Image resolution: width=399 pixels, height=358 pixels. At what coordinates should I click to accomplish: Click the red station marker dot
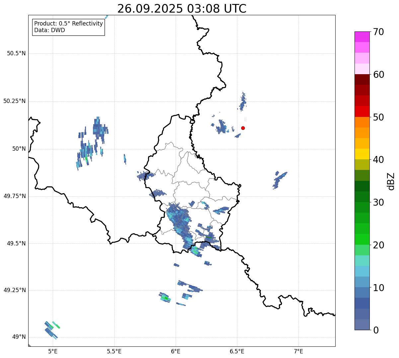click(243, 128)
